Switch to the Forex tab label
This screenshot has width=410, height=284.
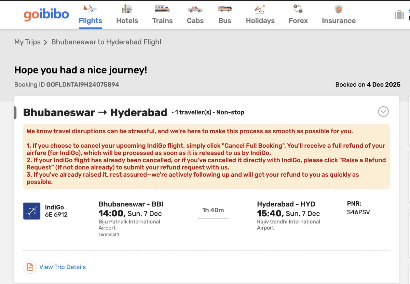click(x=298, y=21)
